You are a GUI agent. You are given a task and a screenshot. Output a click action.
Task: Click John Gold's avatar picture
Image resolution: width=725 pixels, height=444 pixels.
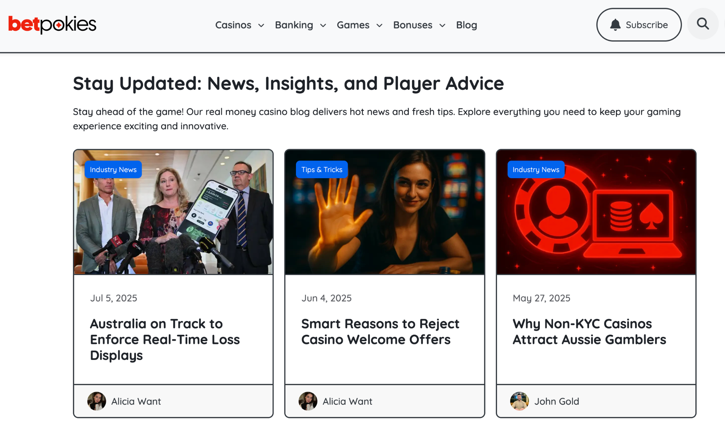[519, 401]
